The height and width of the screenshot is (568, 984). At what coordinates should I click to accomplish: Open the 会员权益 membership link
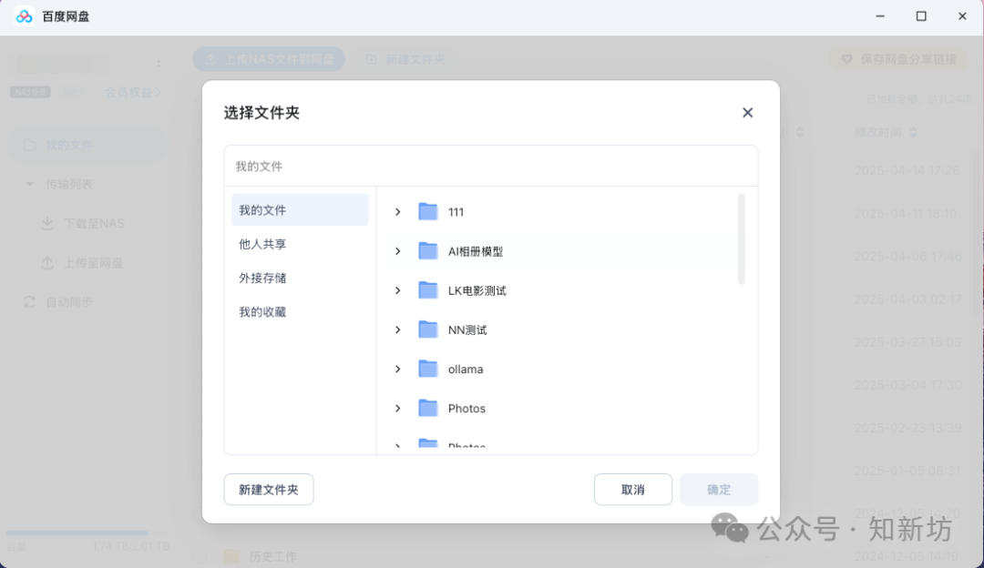130,92
